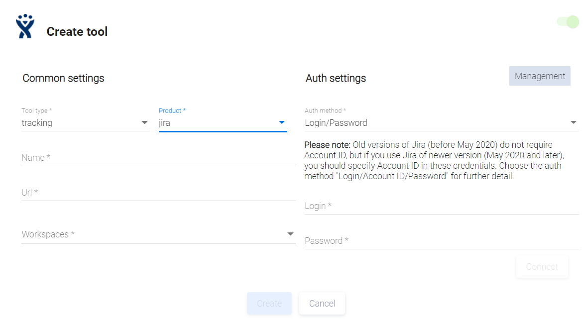585x323 pixels.
Task: Click the Connect button
Action: (x=542, y=267)
